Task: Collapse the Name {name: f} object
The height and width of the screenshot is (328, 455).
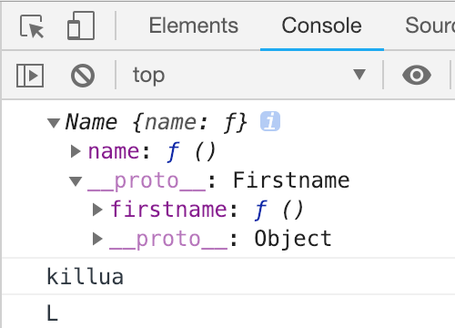Action: coord(54,123)
